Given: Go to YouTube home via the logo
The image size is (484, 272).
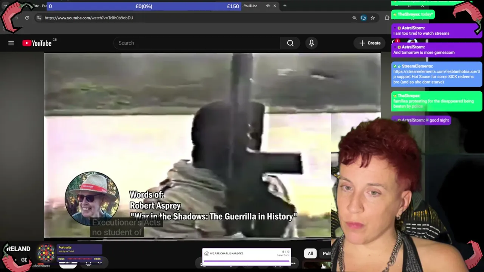Looking at the screenshot, I should coord(37,43).
